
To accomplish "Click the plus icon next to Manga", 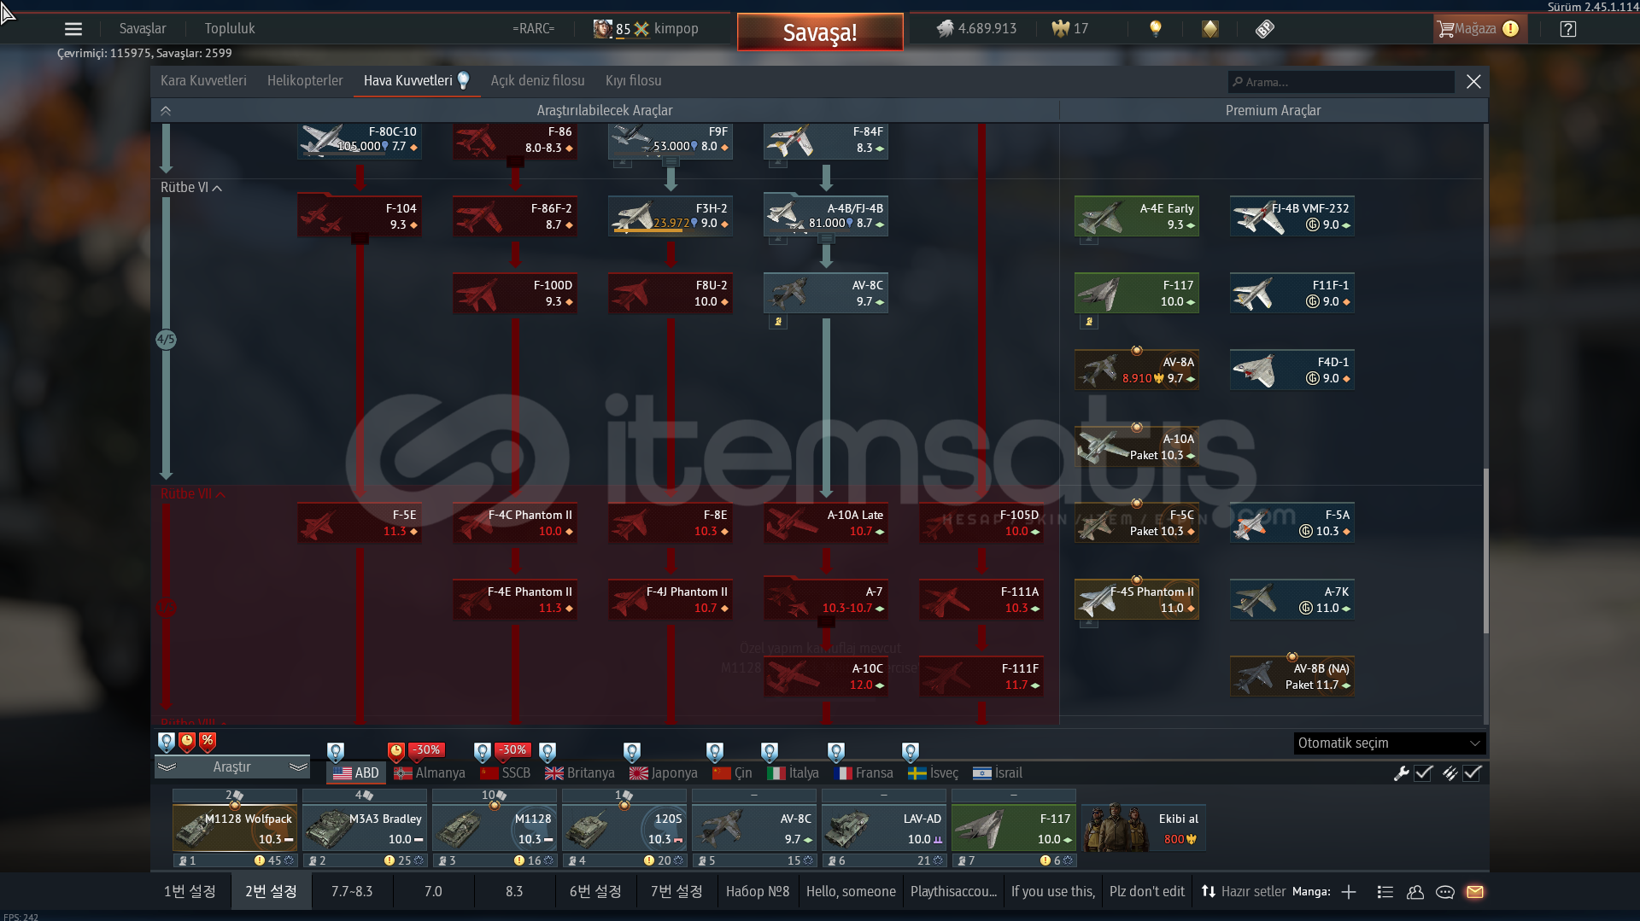I will point(1349,892).
